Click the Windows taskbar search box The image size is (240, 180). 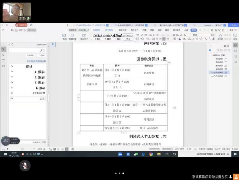pyautogui.click(x=204, y=154)
